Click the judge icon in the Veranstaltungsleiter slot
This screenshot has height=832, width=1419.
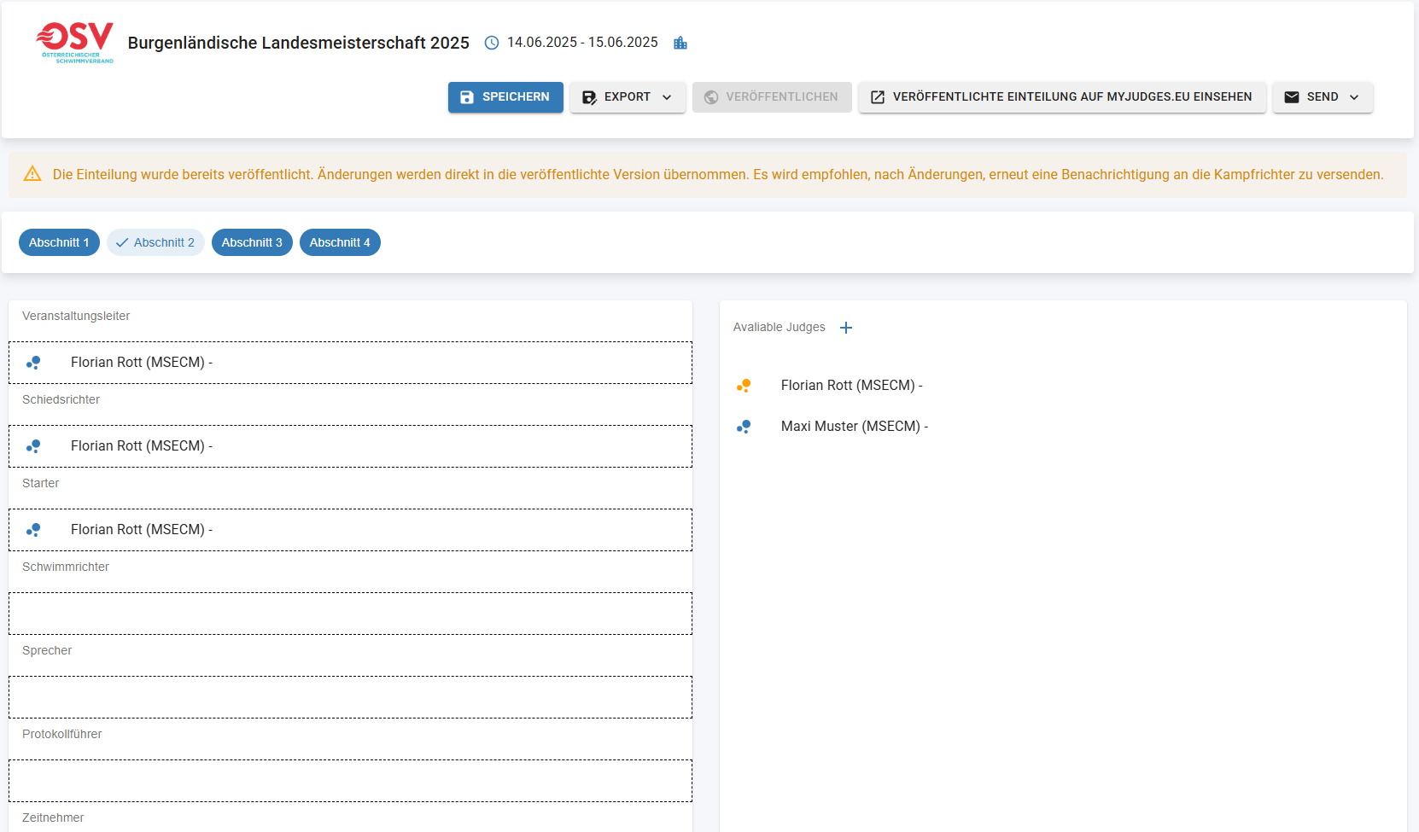(x=33, y=363)
